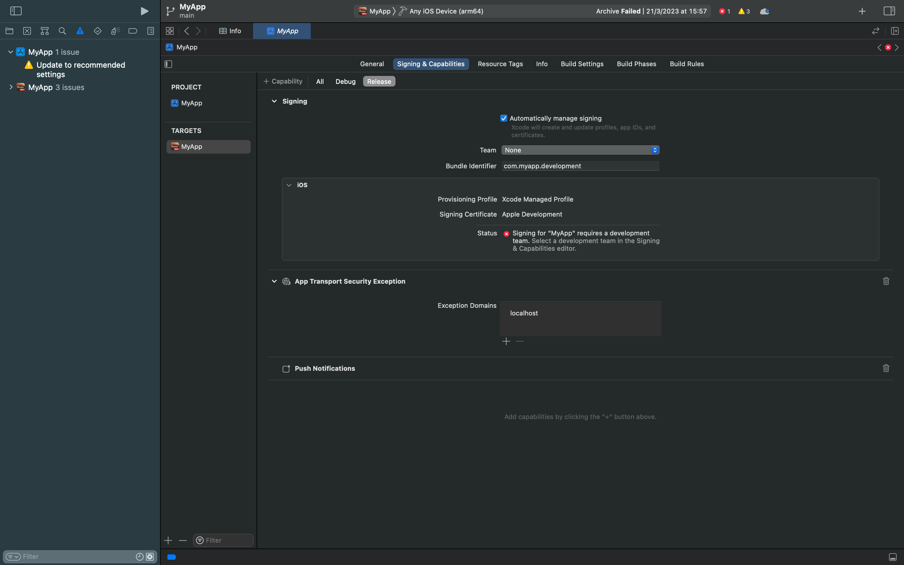The height and width of the screenshot is (565, 904).
Task: Click the editor review swap icon
Action: (x=876, y=31)
